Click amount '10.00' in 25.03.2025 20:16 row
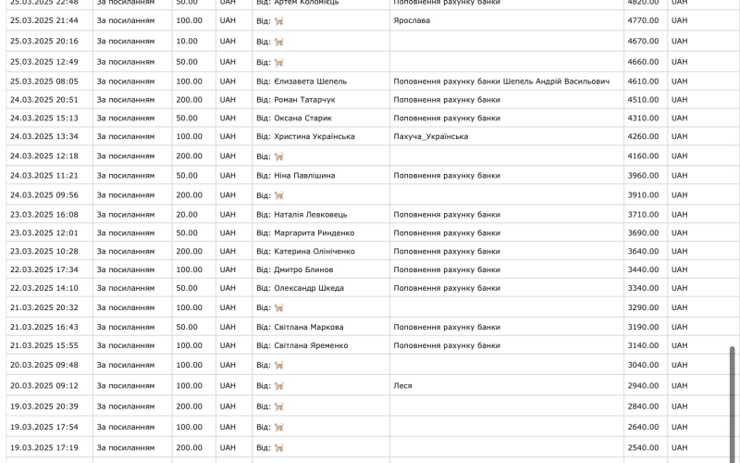The height and width of the screenshot is (463, 740). 187,42
